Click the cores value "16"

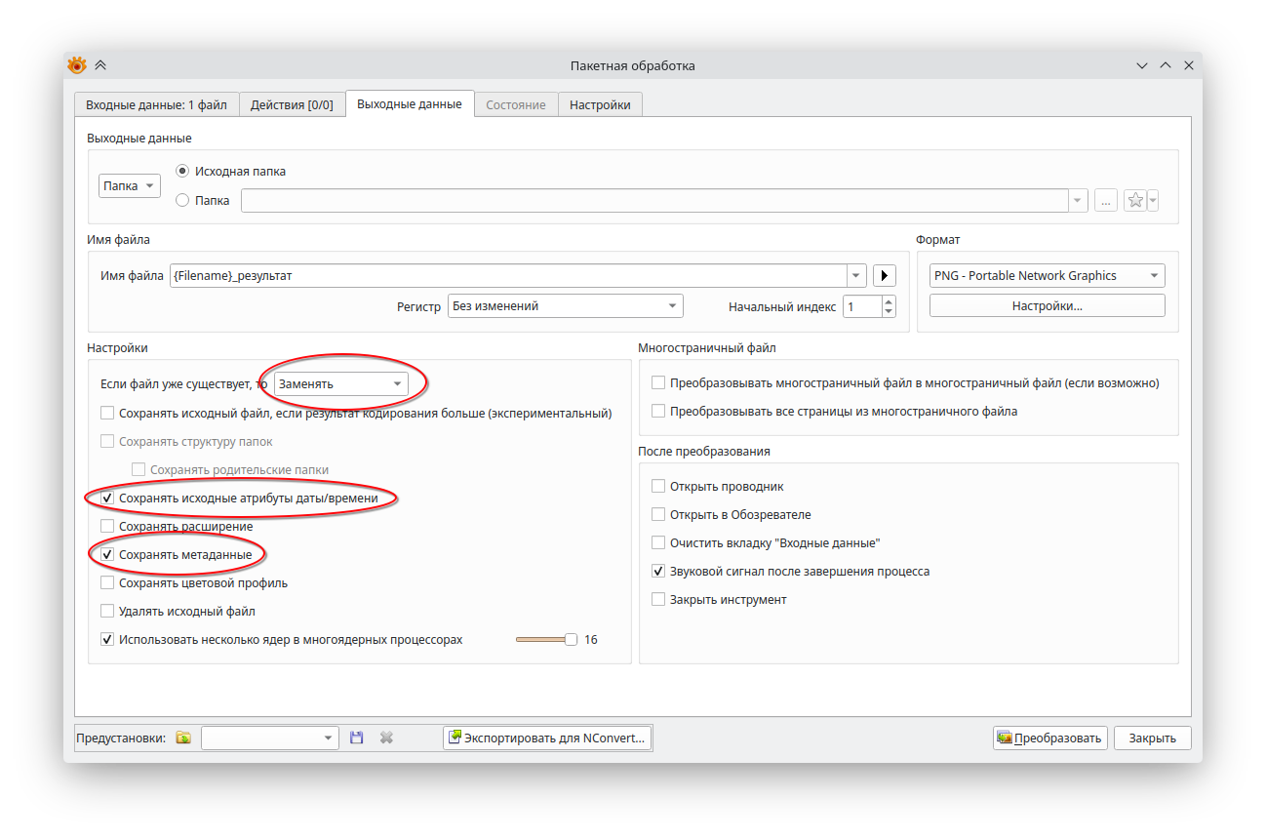point(591,640)
